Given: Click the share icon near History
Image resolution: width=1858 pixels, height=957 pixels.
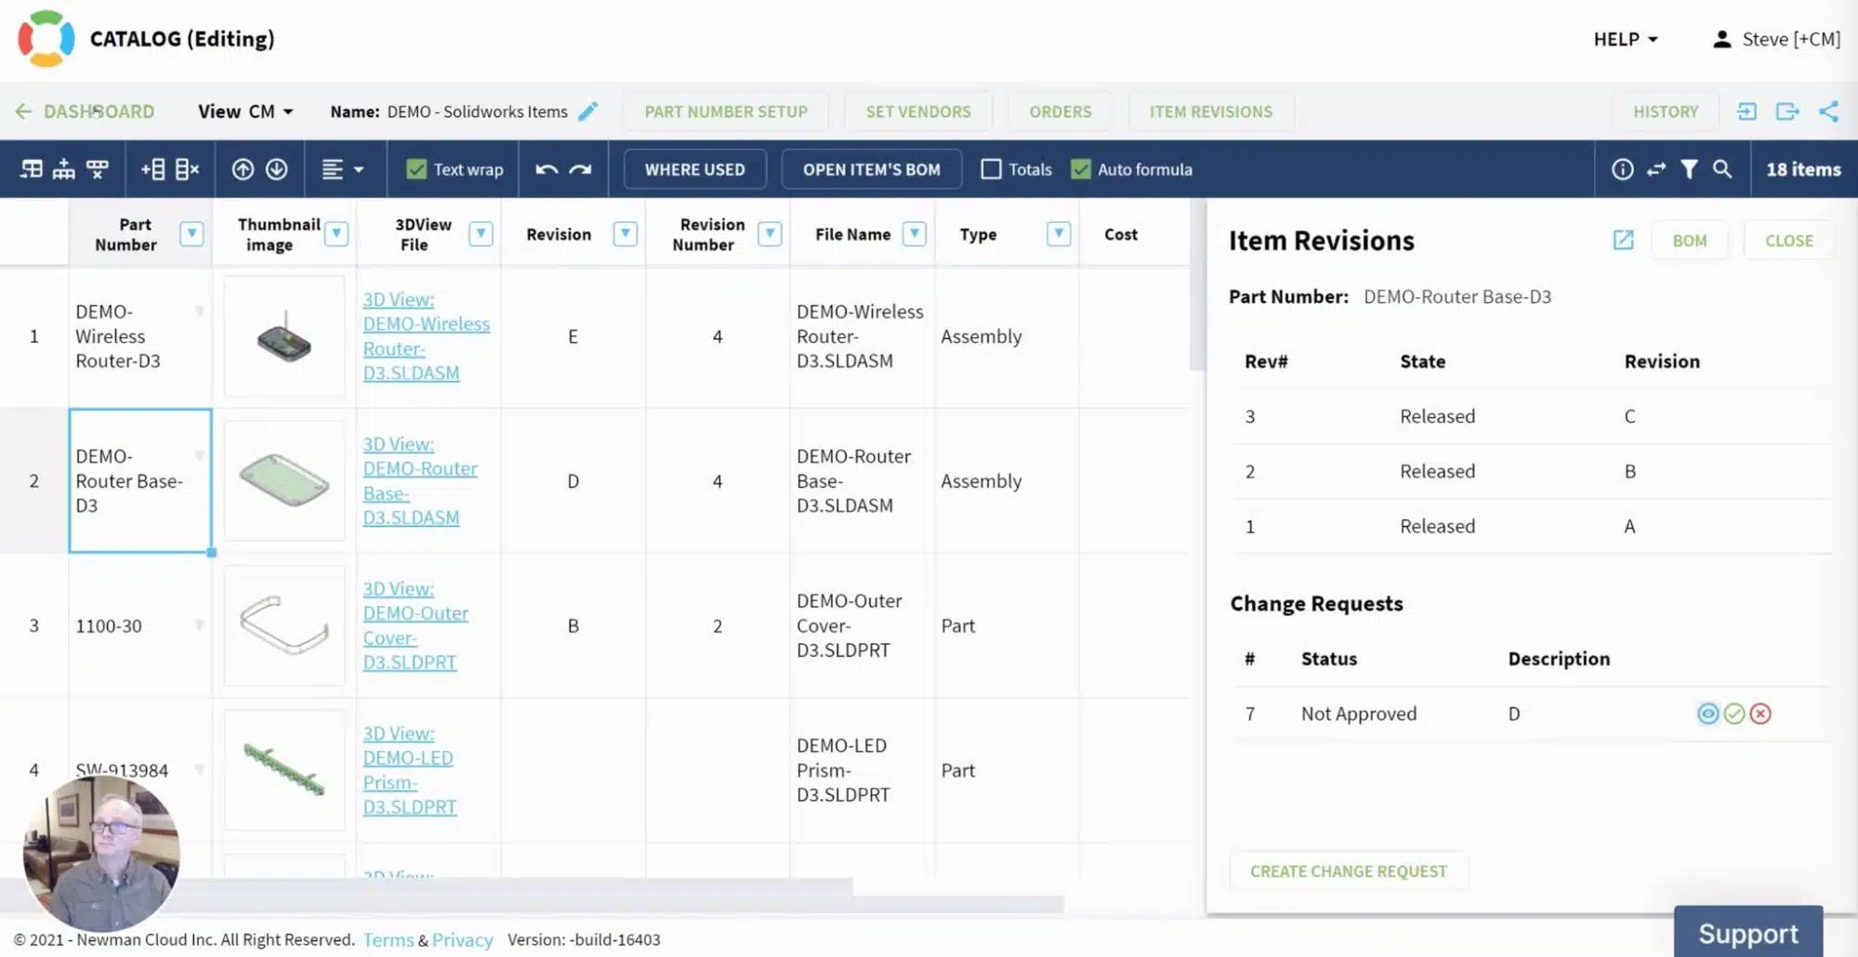Looking at the screenshot, I should [1828, 111].
